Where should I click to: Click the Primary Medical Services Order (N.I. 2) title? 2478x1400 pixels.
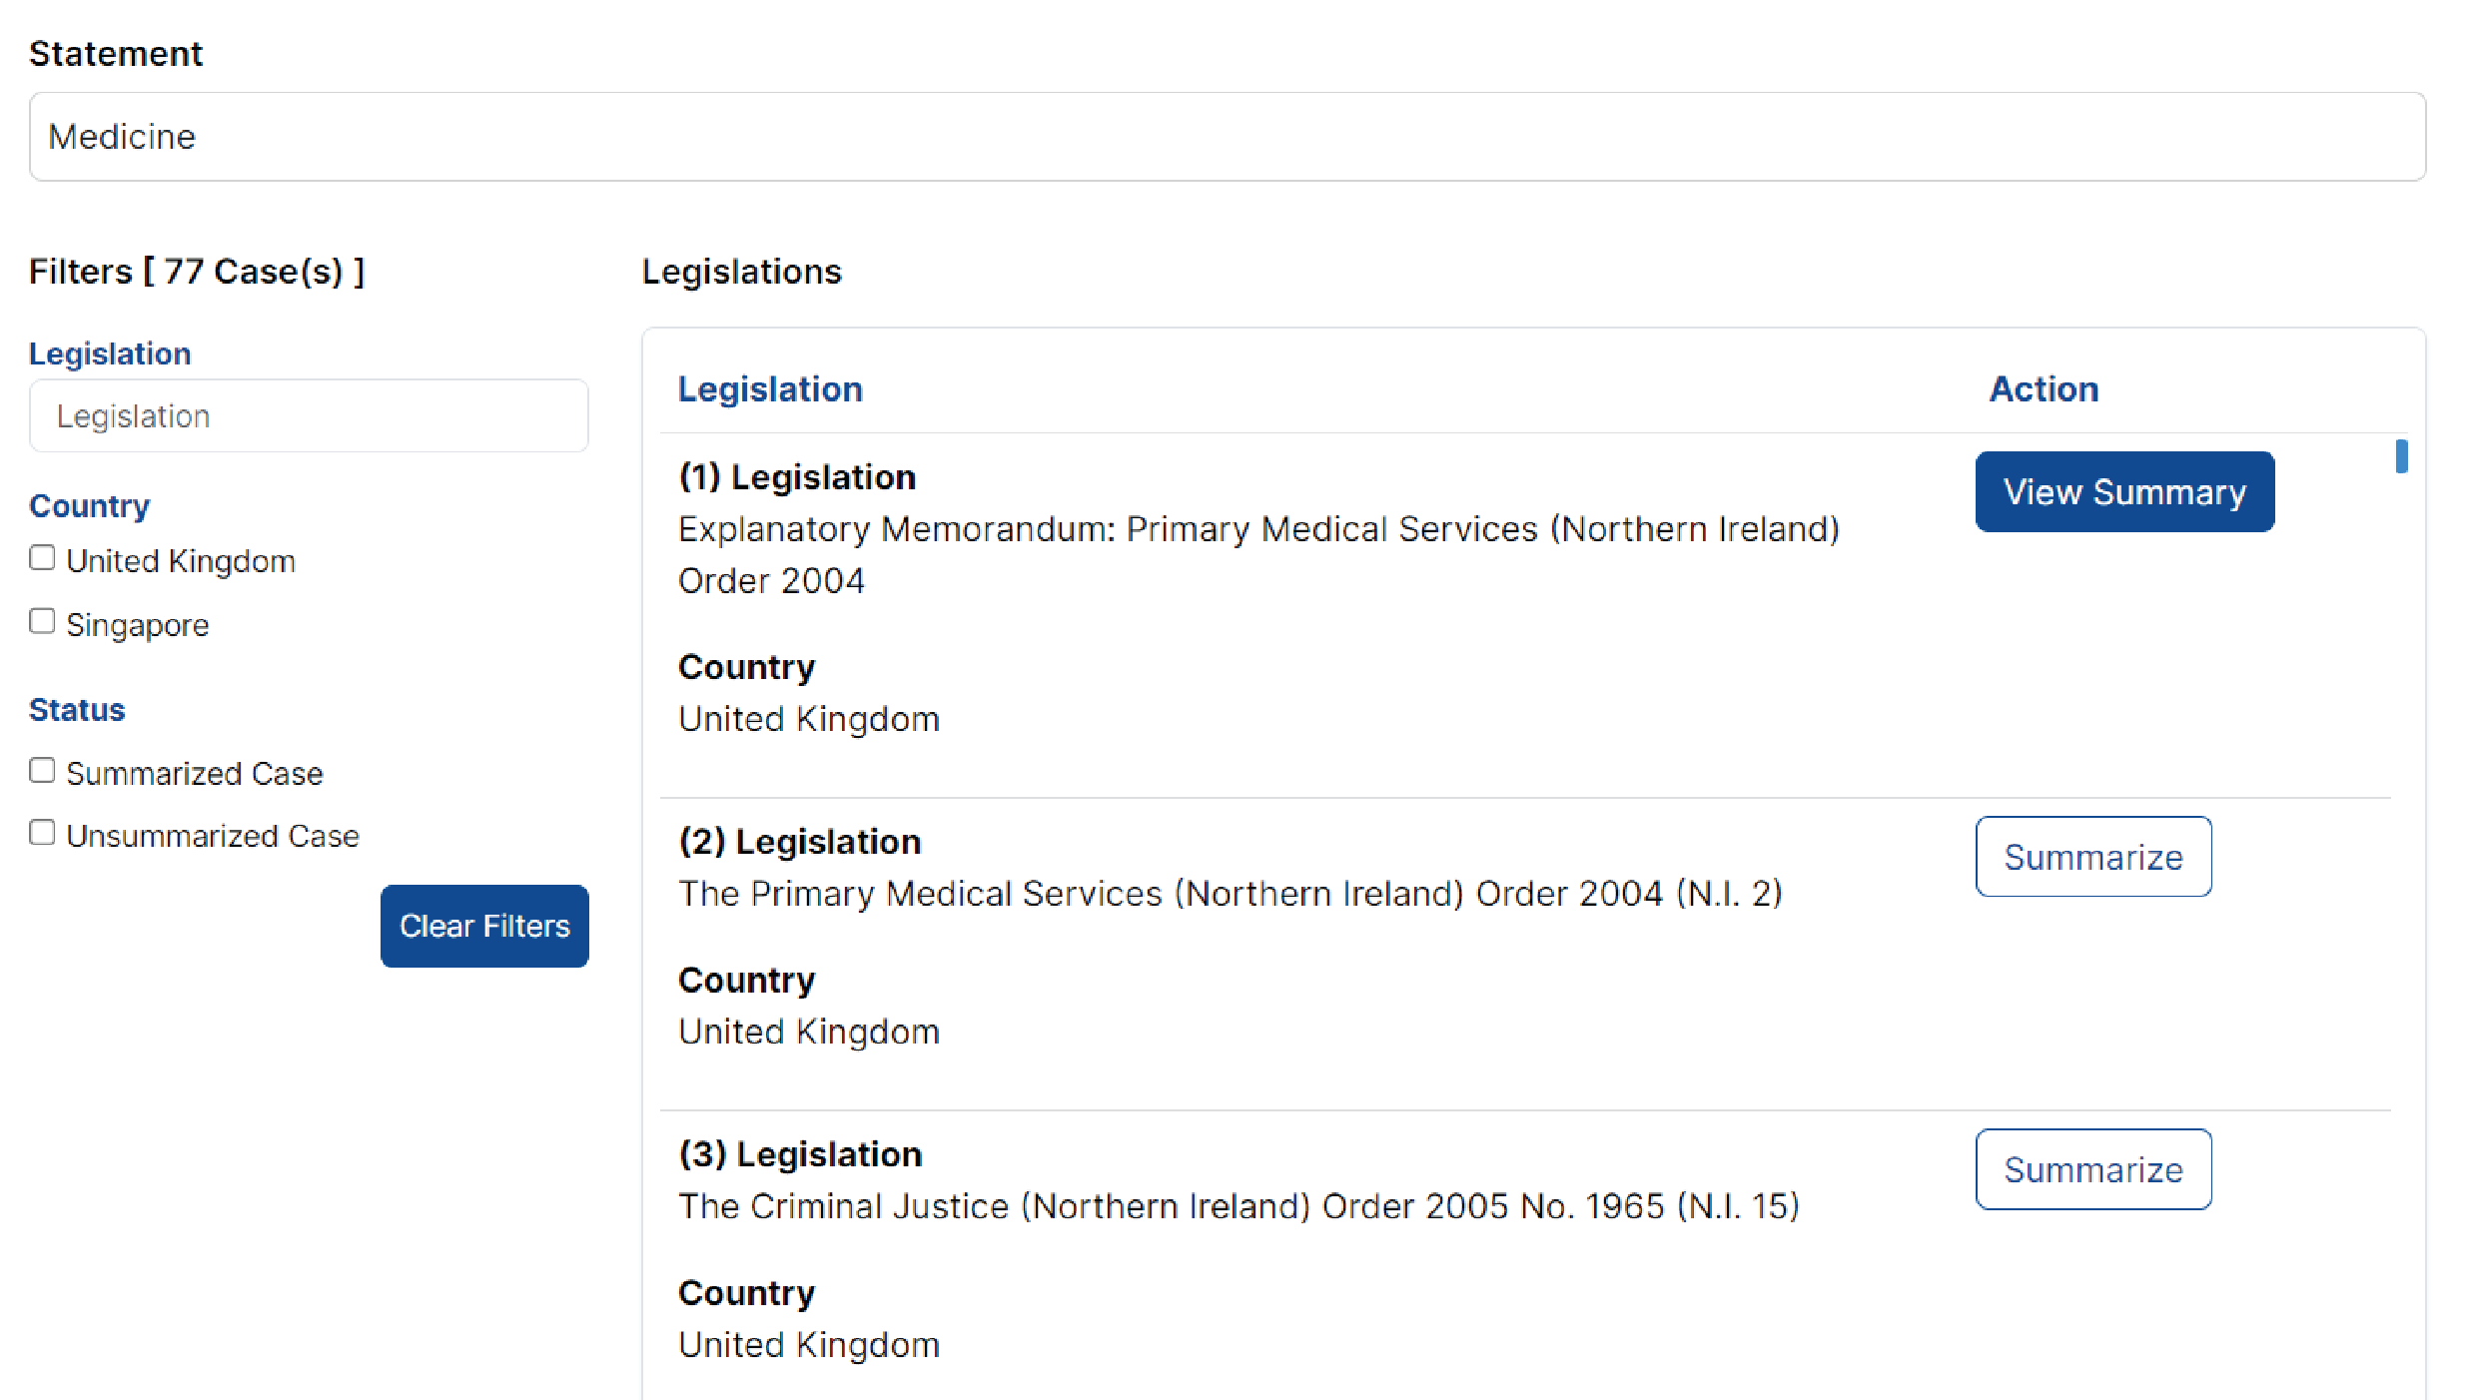pos(1231,894)
